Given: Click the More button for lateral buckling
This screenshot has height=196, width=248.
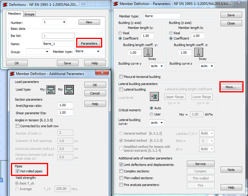Looking at the screenshot, I should [231, 87].
